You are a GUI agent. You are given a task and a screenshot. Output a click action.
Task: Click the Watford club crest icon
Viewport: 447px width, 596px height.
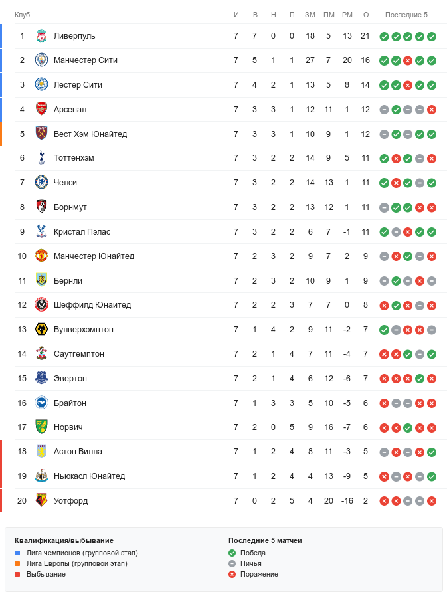(x=41, y=501)
